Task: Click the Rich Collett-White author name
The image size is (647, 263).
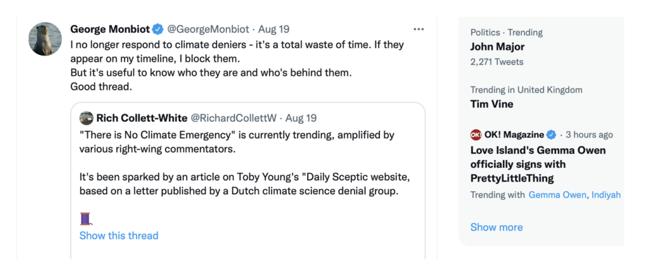Action: pos(142,118)
